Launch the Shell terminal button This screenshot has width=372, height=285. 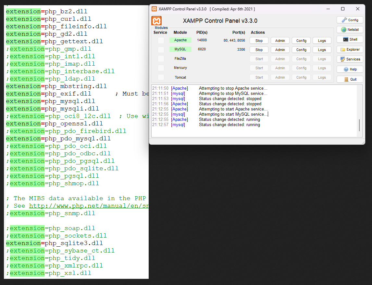coord(350,39)
